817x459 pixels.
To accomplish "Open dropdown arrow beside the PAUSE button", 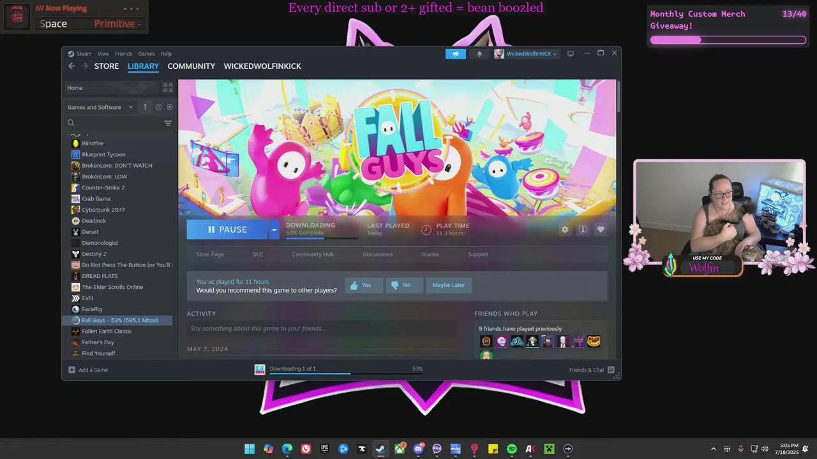I will [x=274, y=229].
